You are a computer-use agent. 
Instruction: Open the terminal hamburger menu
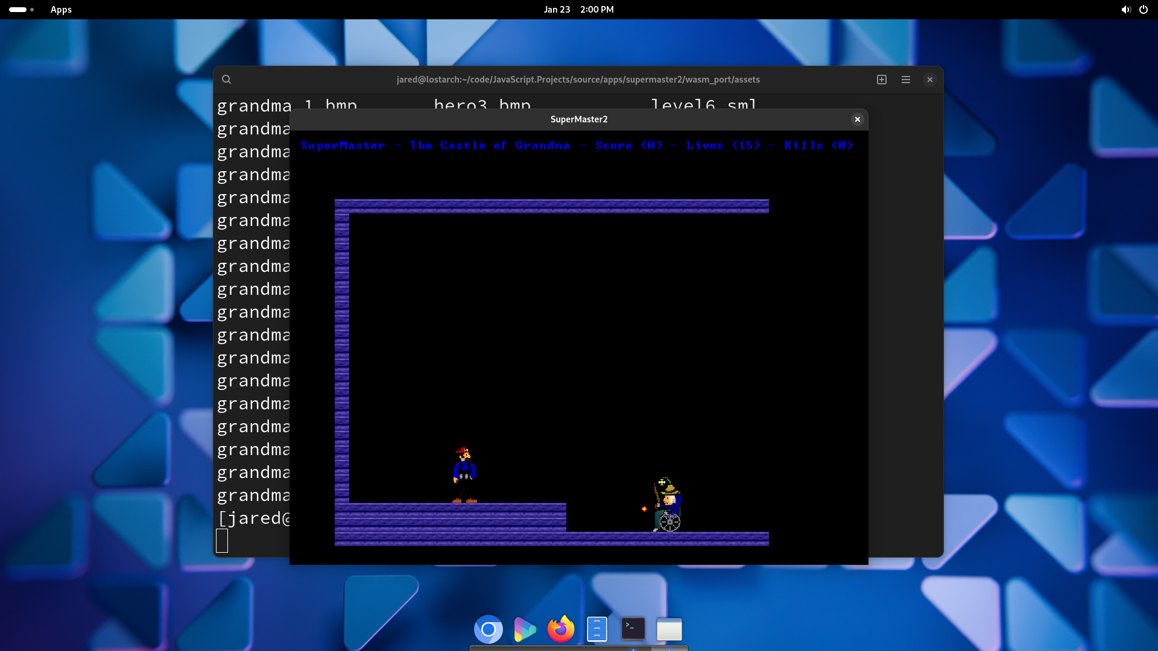coord(906,80)
